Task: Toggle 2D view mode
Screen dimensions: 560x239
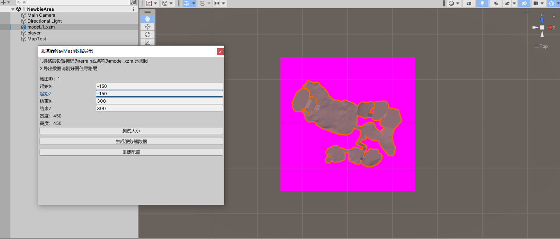Action: 469,3
